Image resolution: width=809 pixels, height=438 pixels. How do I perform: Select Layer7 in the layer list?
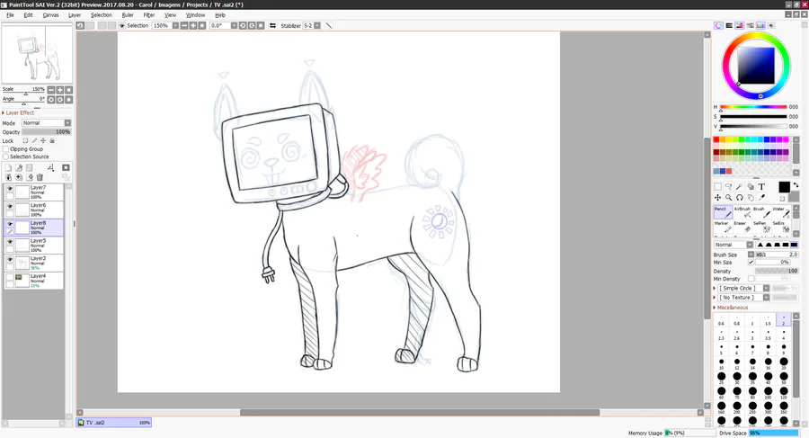pyautogui.click(x=34, y=192)
